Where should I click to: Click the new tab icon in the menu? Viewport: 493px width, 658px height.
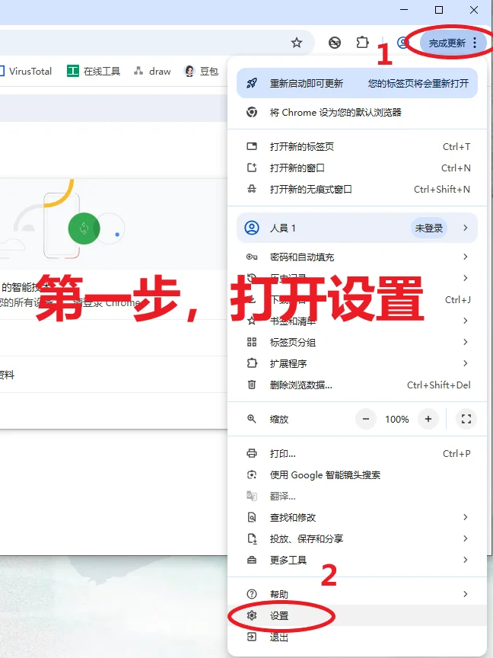[252, 146]
